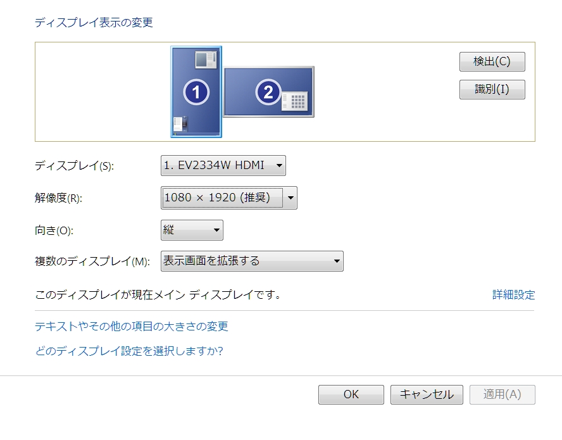This screenshot has height=440, width=562.
Task: Open どのディスプレイ設定を選択しますか? help link
Action: [x=129, y=351]
